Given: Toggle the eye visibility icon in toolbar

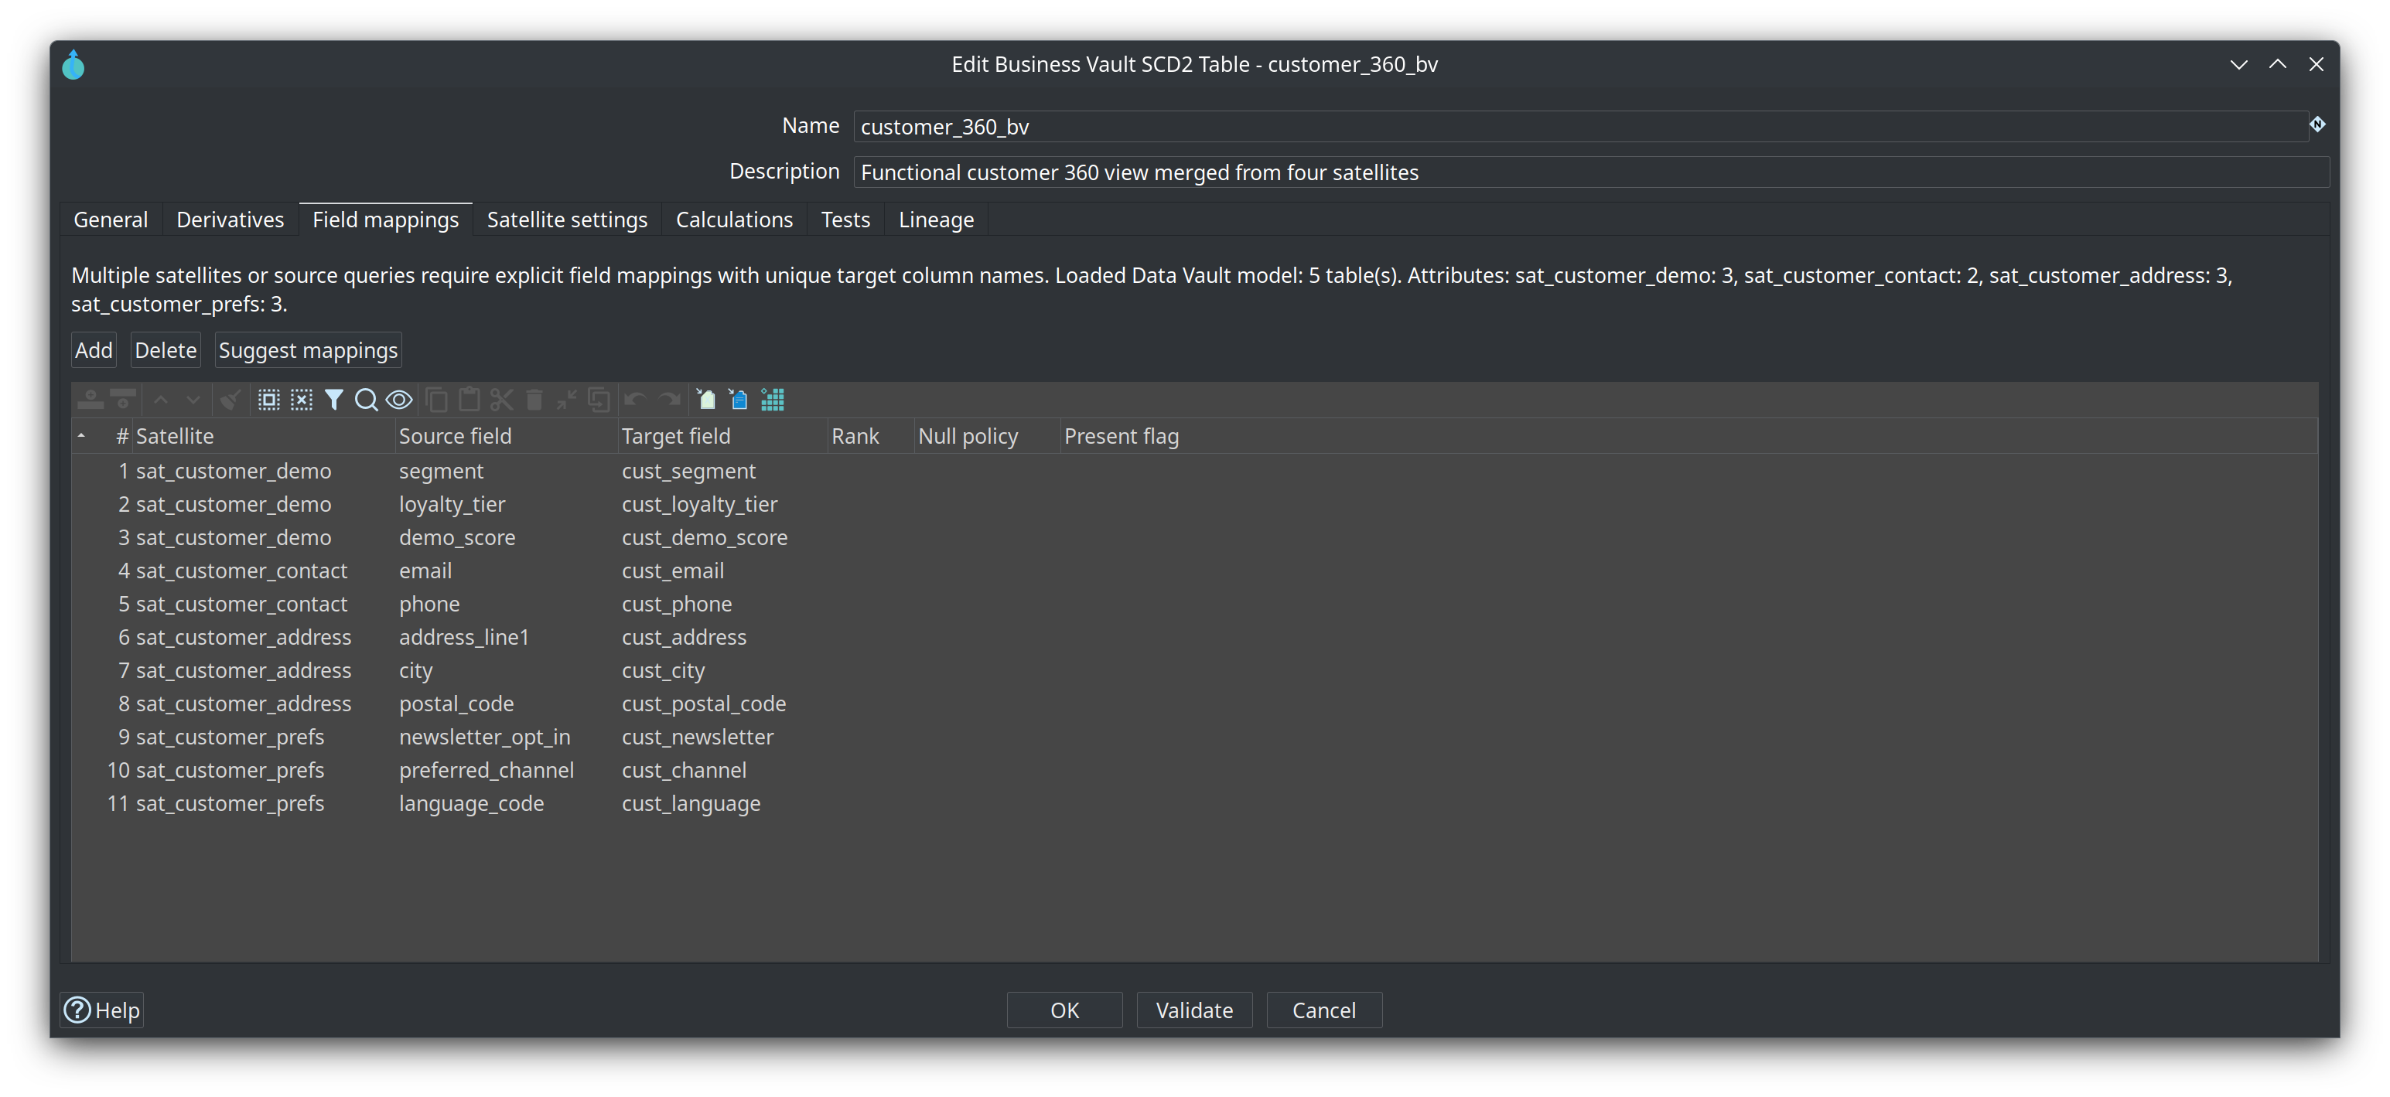Looking at the screenshot, I should (x=399, y=400).
